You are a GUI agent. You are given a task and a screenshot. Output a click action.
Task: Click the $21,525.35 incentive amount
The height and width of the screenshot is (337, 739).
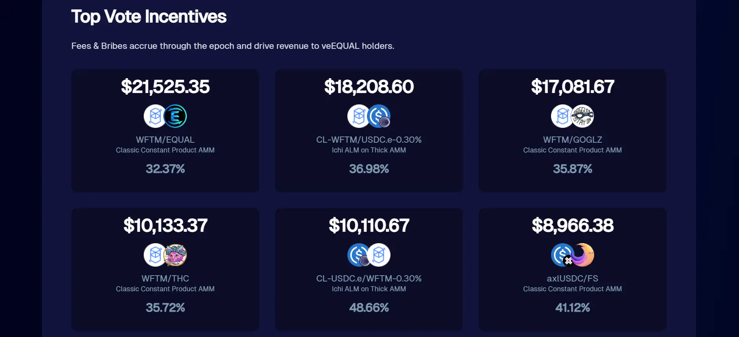click(165, 86)
